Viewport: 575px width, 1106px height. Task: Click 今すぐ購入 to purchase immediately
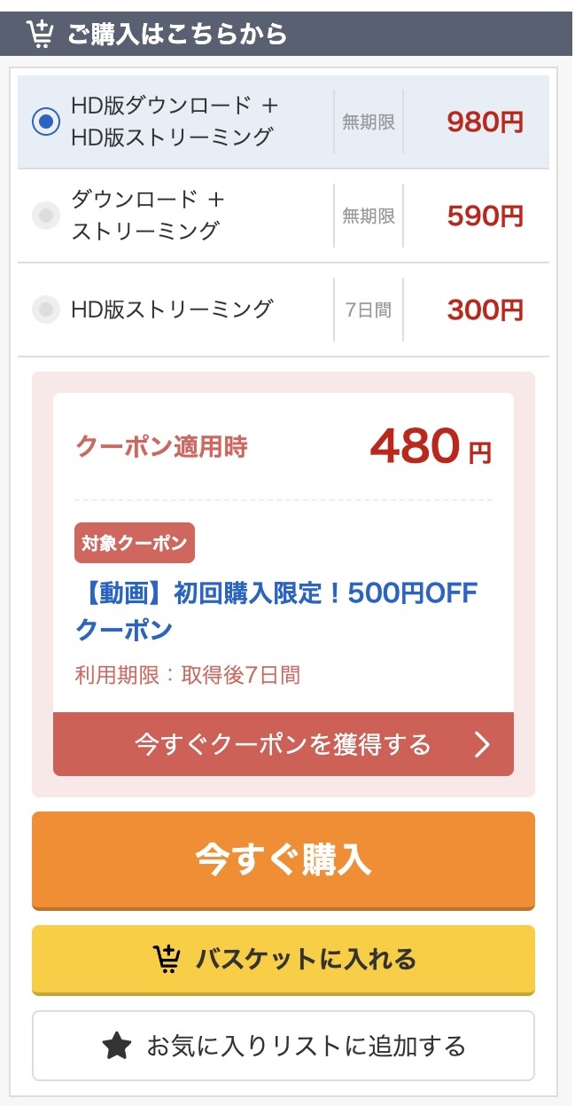coord(283,859)
